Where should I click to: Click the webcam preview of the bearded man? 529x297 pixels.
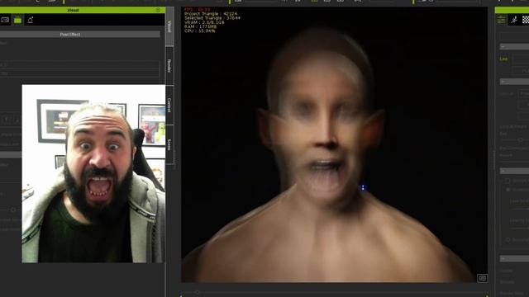tap(93, 173)
